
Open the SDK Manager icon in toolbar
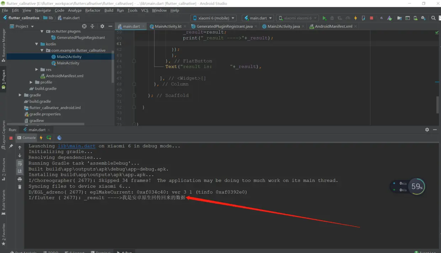pos(423,18)
